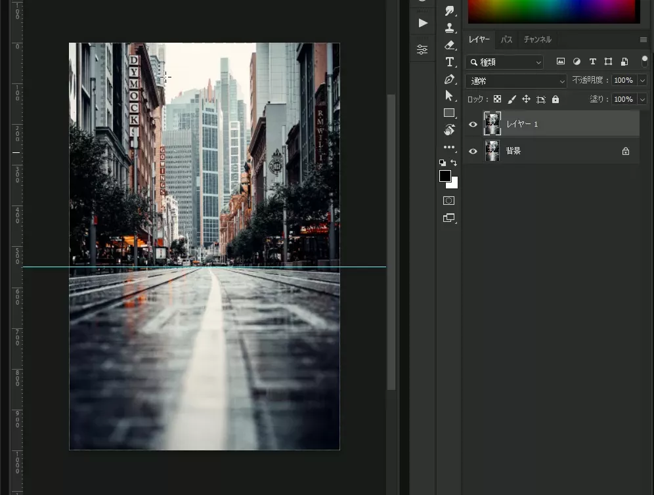
Task: Hide the 背景 layer
Action: (x=472, y=151)
